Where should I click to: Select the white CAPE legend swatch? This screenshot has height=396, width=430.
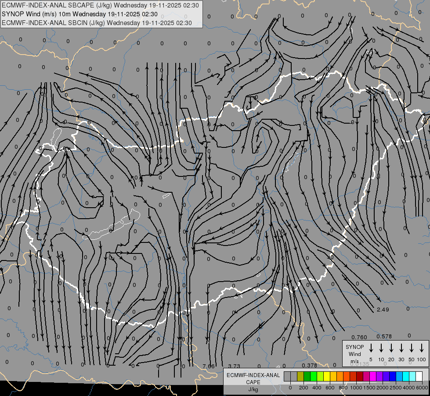point(419,376)
